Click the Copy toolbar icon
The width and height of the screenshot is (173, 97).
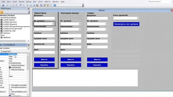click(x=10, y=5)
